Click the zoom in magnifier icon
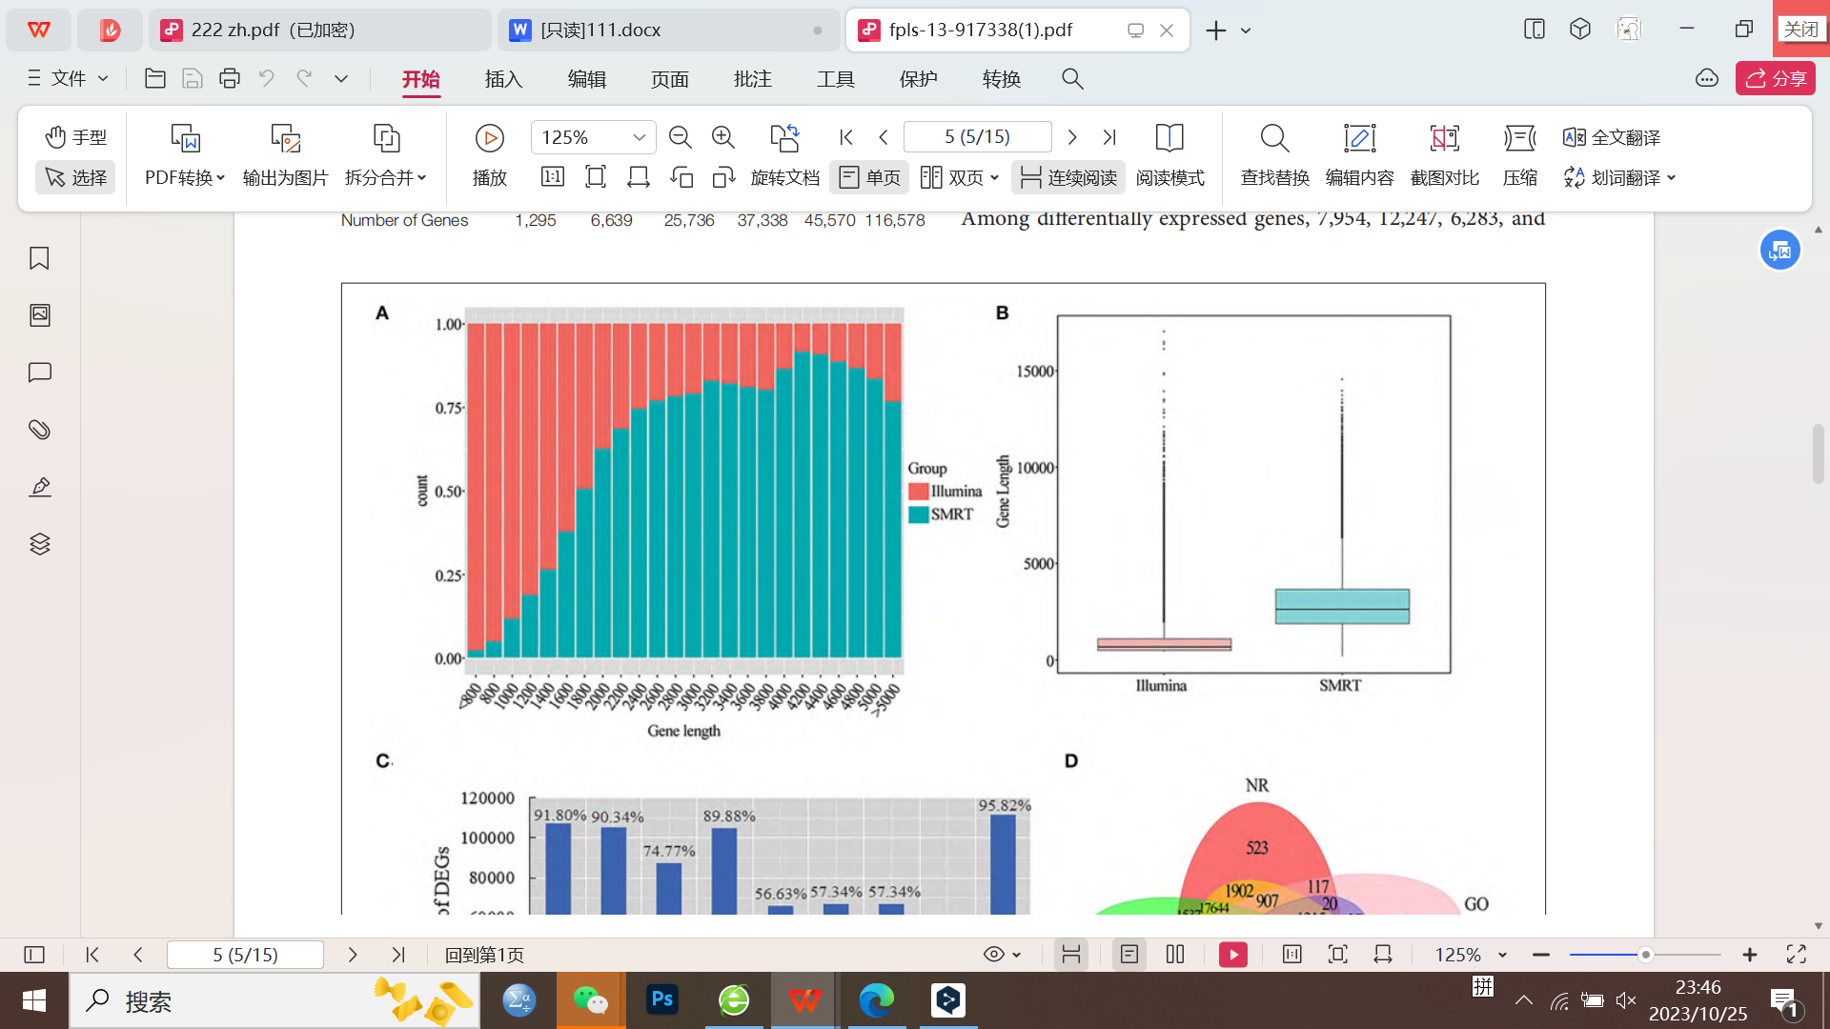The image size is (1830, 1029). [x=723, y=137]
